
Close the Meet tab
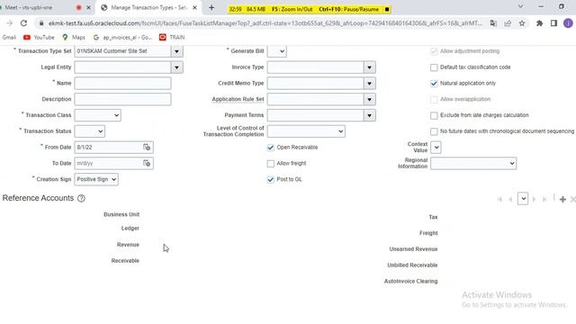tap(88, 7)
